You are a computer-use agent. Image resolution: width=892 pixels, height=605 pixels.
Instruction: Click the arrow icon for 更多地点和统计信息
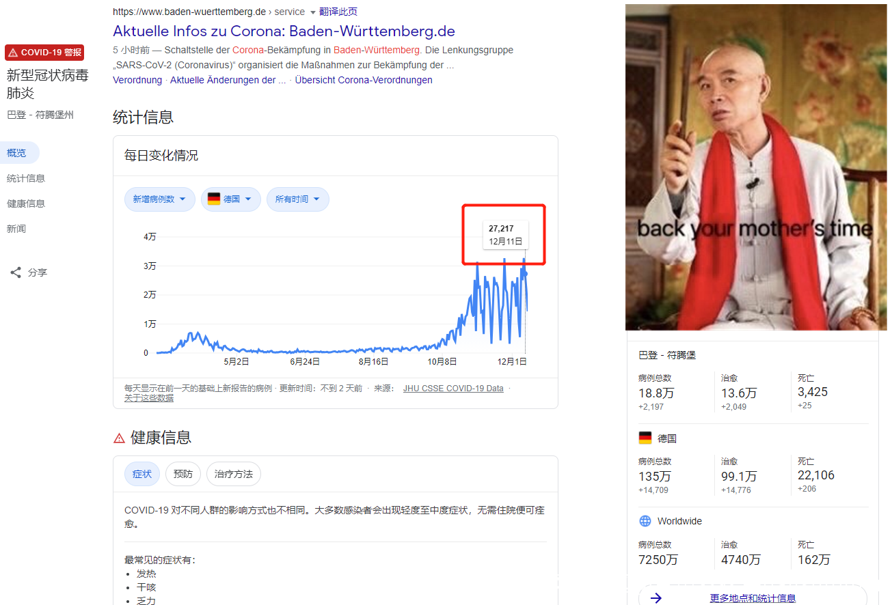click(x=656, y=598)
